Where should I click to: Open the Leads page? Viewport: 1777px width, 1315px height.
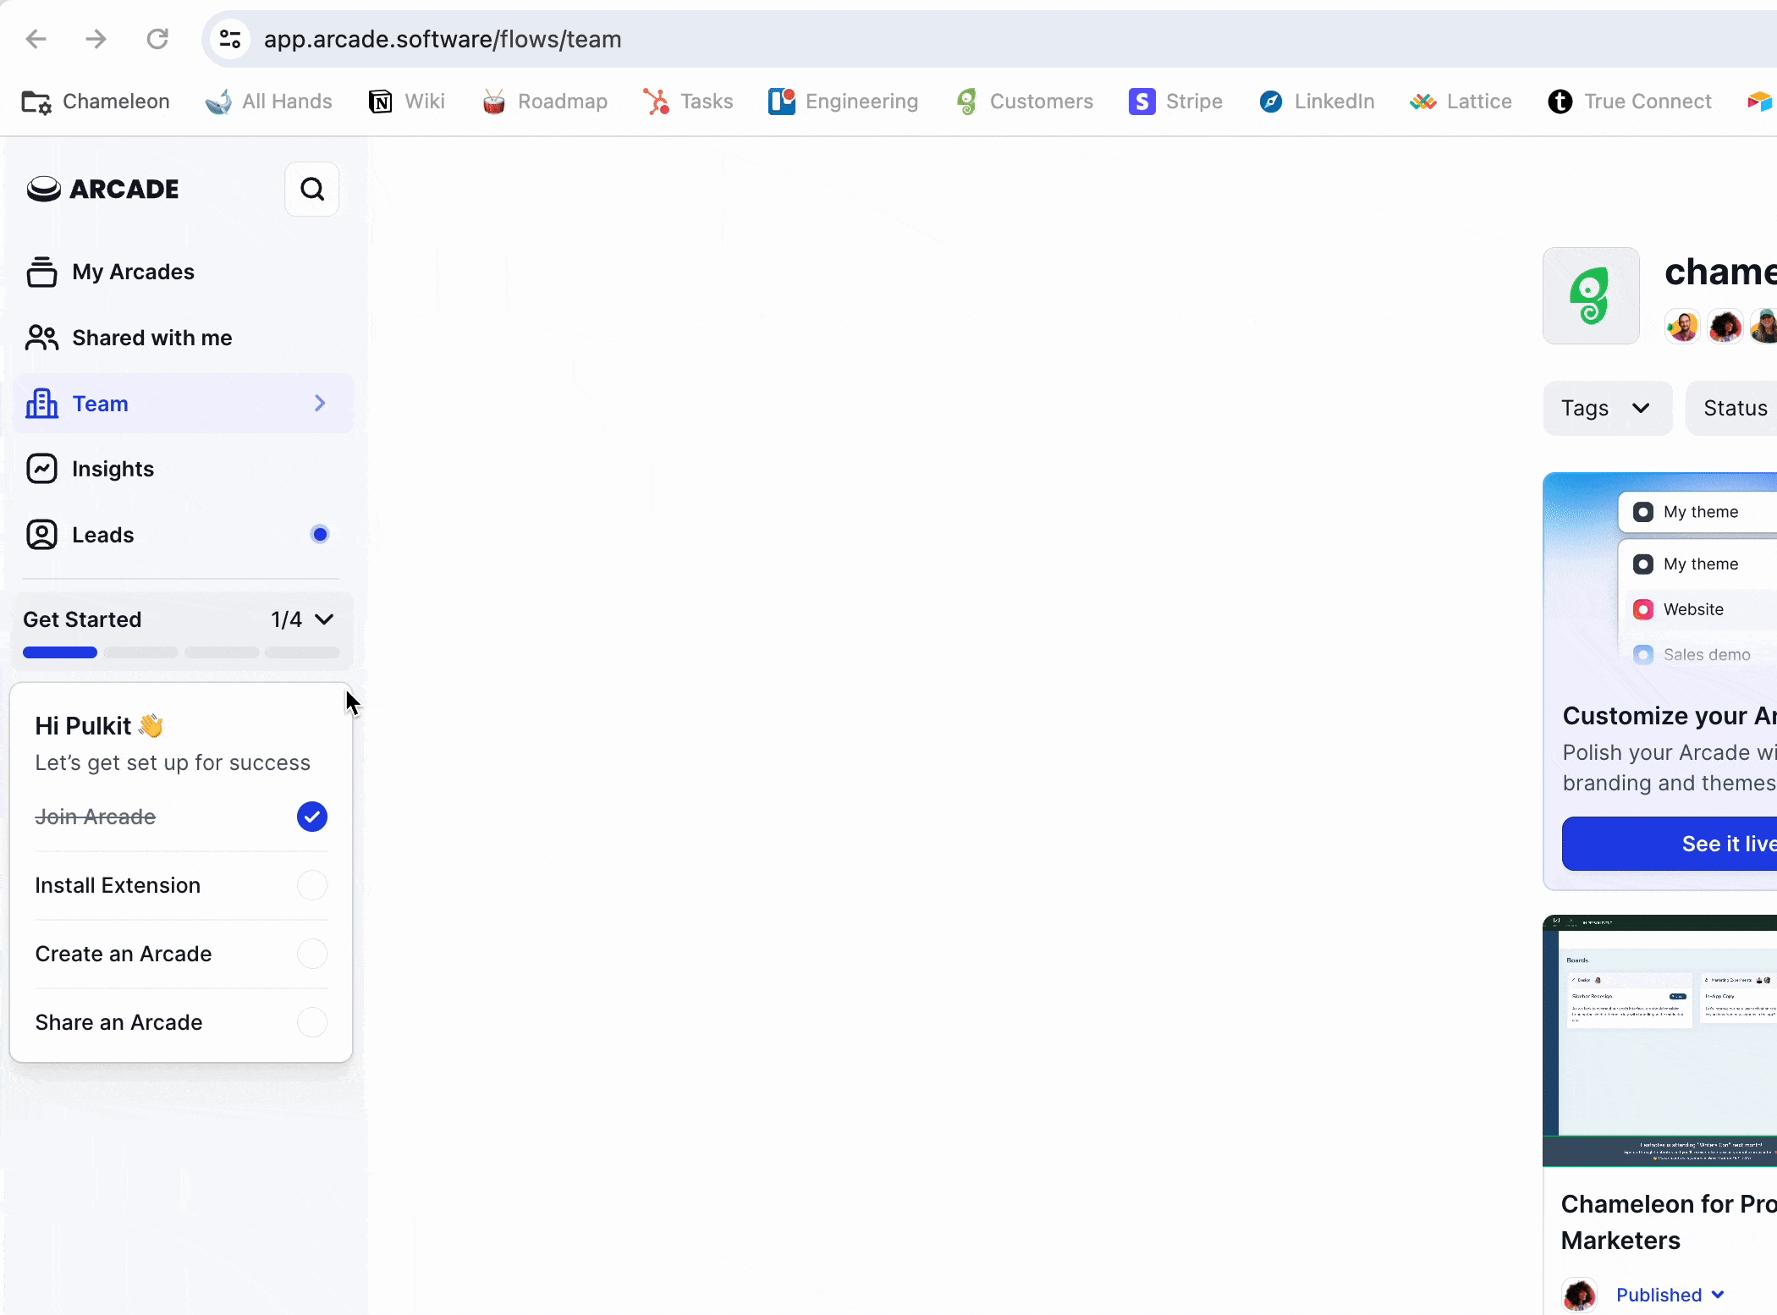184,535
